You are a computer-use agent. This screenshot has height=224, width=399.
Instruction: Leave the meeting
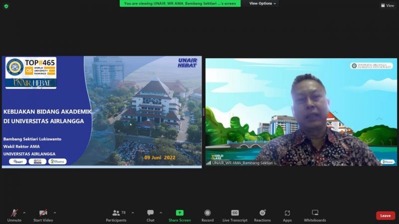pos(386,216)
